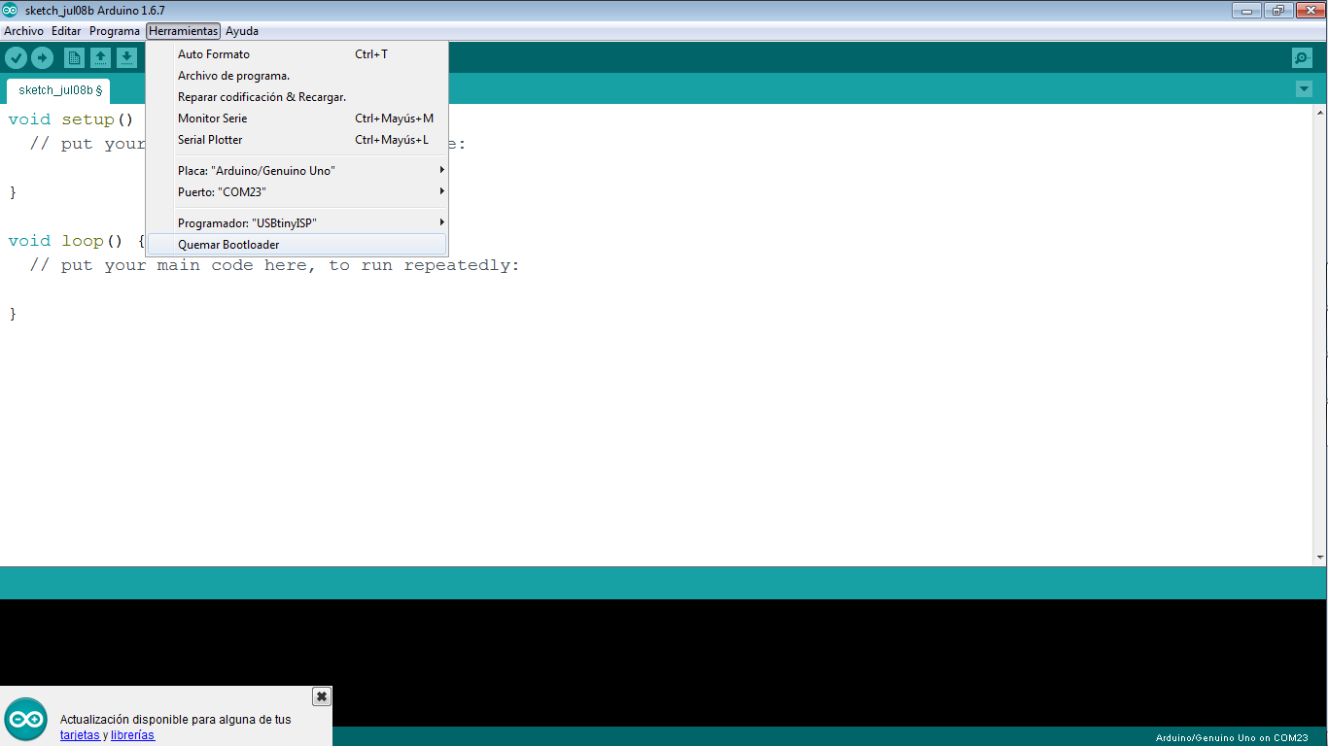Click inside void loop code line
This screenshot has width=1328, height=746.
point(77,241)
